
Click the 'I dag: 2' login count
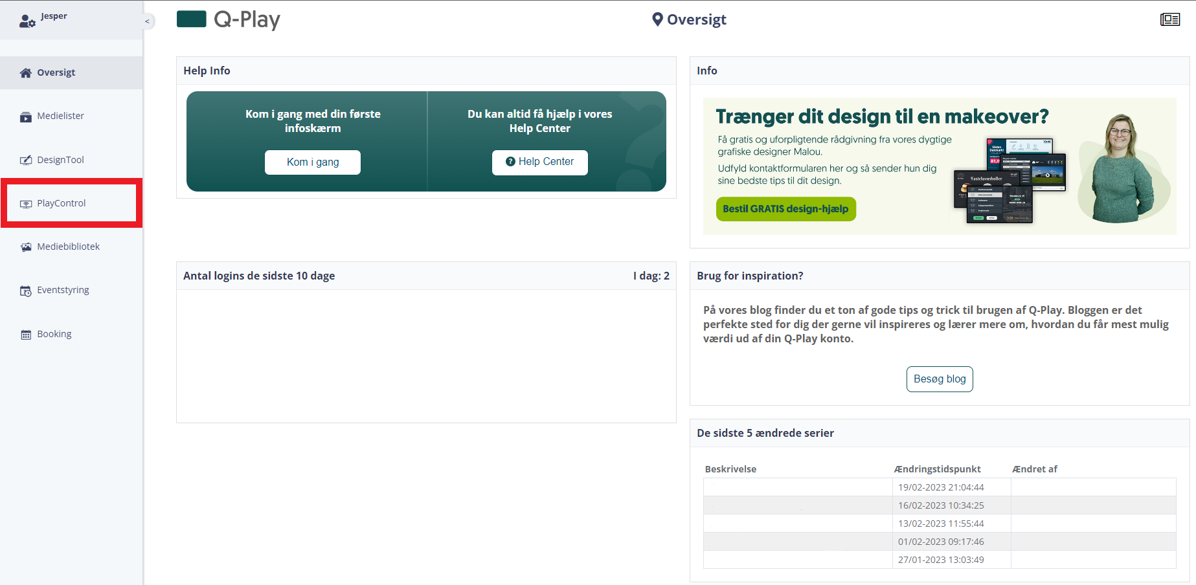651,276
